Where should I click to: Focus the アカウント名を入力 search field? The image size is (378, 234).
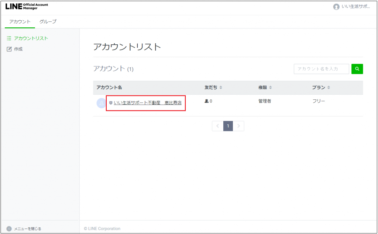[322, 69]
